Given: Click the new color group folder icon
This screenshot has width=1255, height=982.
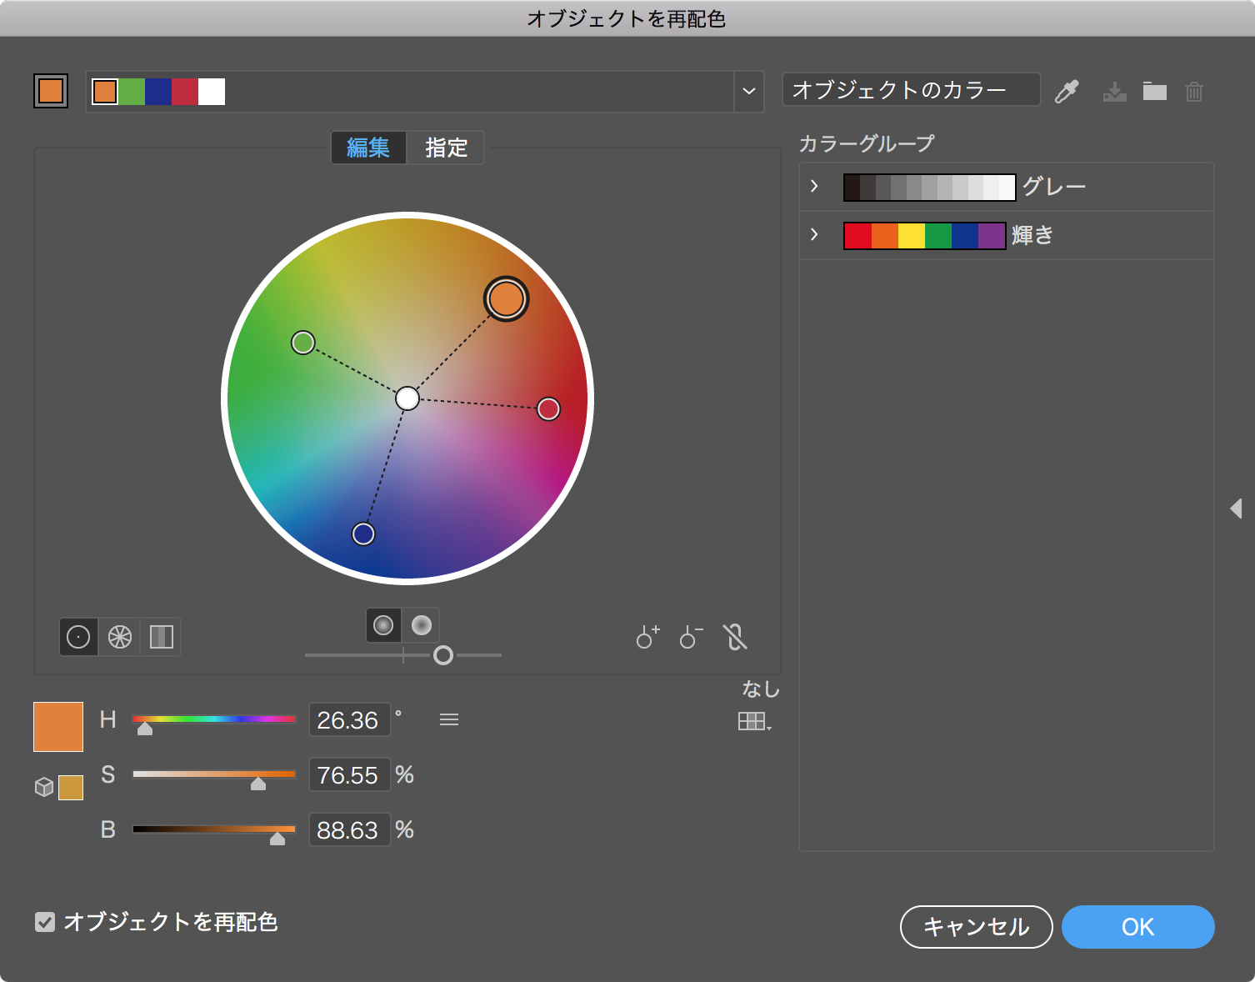Looking at the screenshot, I should 1154,91.
